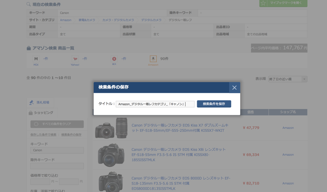Click the minimum price filter field
Image resolution: width=327 pixels, height=192 pixels.
pyautogui.click(x=40, y=182)
